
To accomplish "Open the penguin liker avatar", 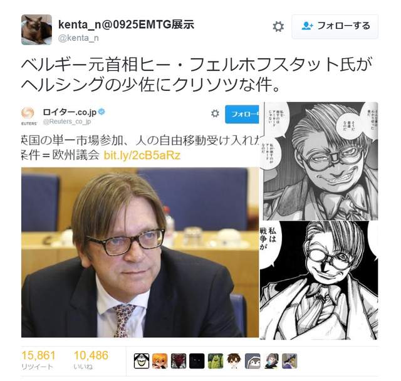I will [253, 361].
